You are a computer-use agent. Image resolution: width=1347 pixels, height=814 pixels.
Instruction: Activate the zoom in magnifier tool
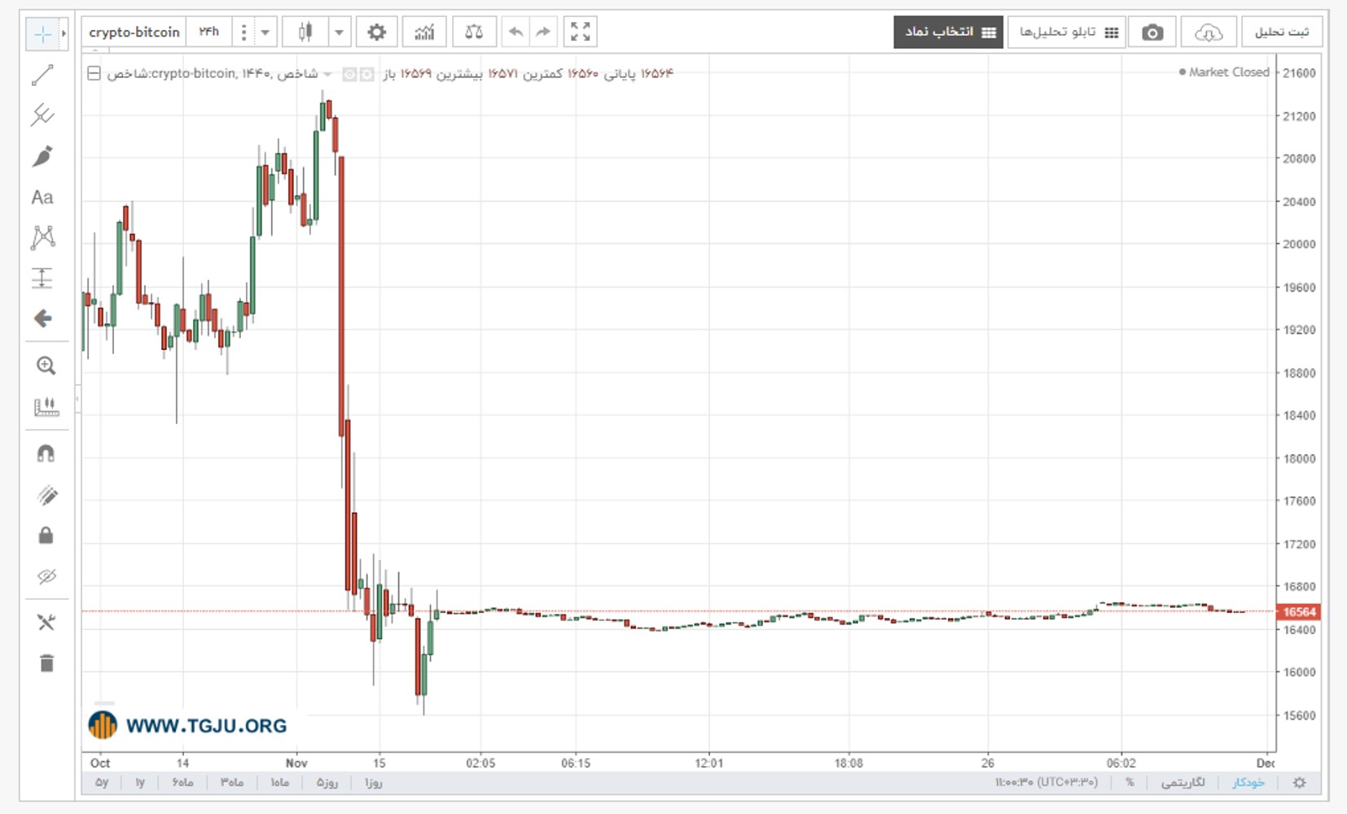point(46,365)
